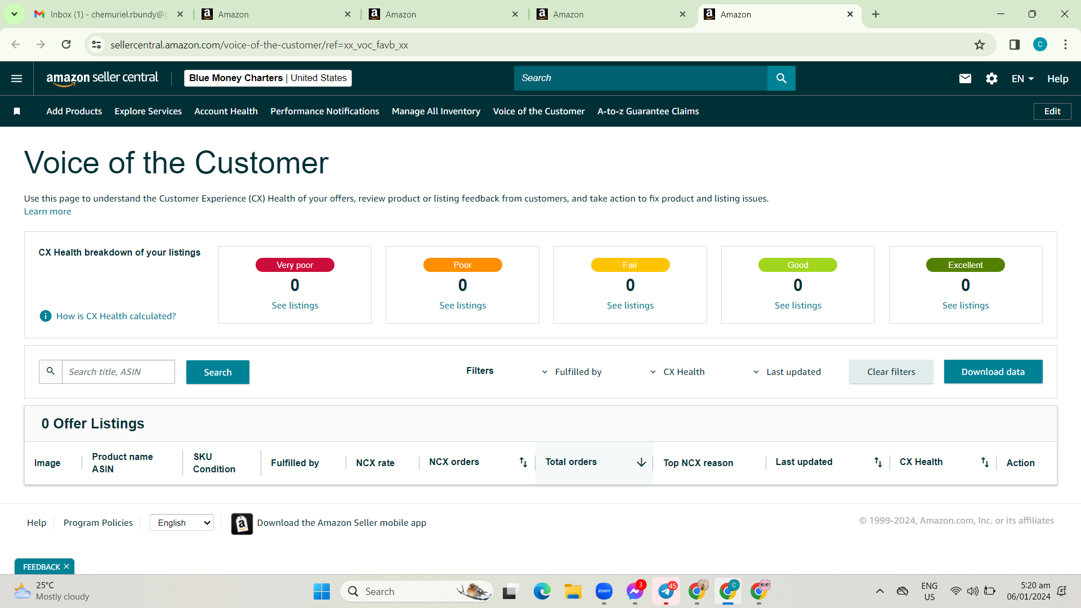Image resolution: width=1081 pixels, height=608 pixels.
Task: View site information icon in address bar
Action: pos(96,44)
